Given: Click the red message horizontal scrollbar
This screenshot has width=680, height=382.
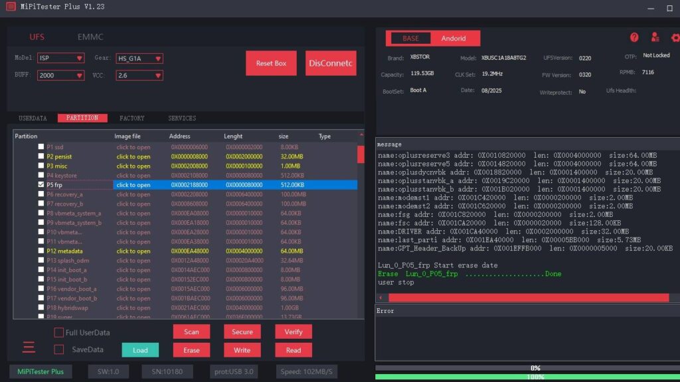Looking at the screenshot, I should pos(528,298).
